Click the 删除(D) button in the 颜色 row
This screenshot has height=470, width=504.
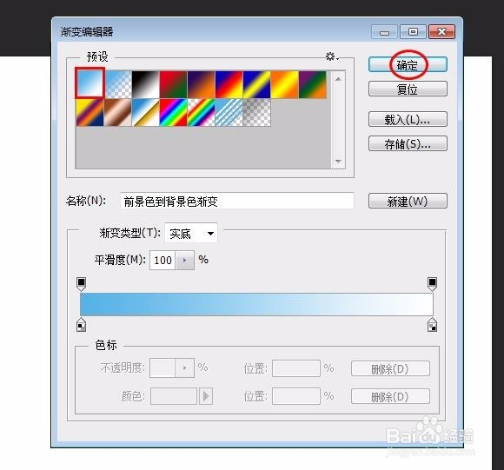point(390,396)
